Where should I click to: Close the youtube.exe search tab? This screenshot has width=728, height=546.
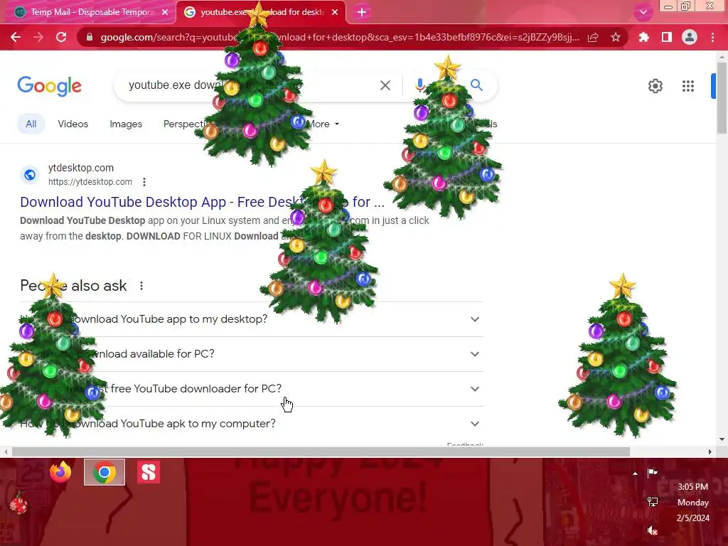pos(335,12)
